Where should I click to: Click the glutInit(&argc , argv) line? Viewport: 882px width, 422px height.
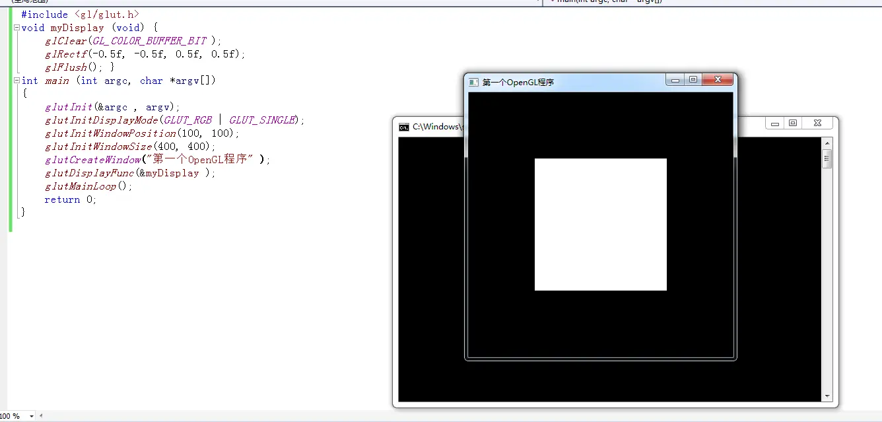[x=112, y=107]
